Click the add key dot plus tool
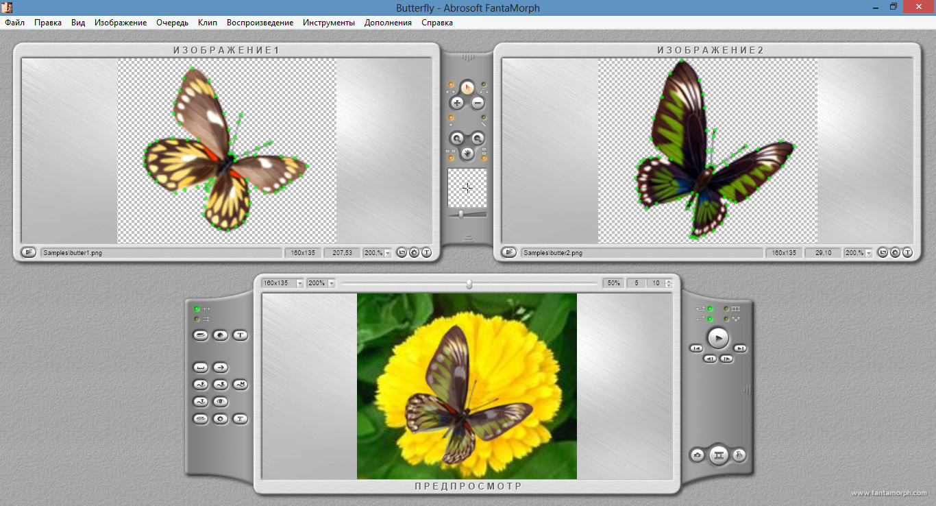This screenshot has width=936, height=506. [x=457, y=104]
